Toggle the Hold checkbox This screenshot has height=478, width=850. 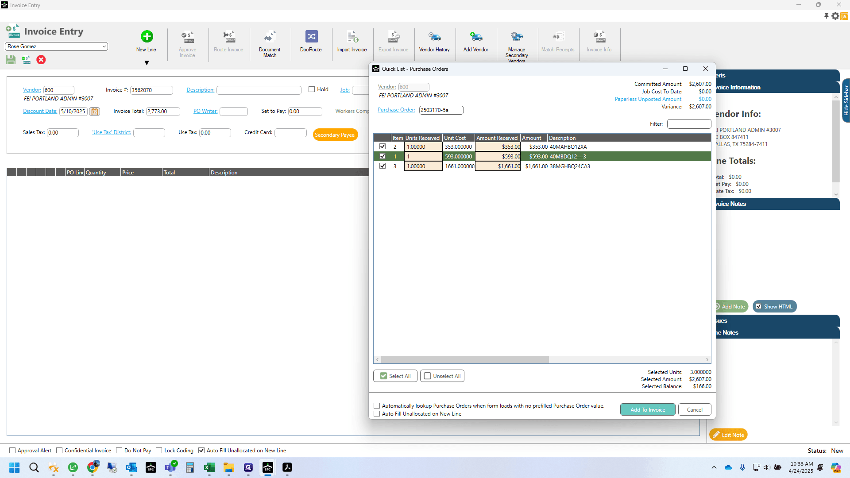pos(312,89)
